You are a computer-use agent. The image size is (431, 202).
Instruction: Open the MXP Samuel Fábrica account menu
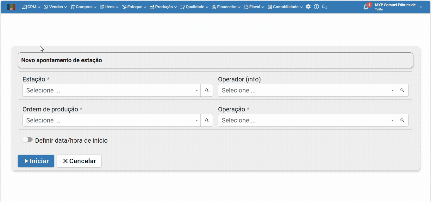(398, 7)
